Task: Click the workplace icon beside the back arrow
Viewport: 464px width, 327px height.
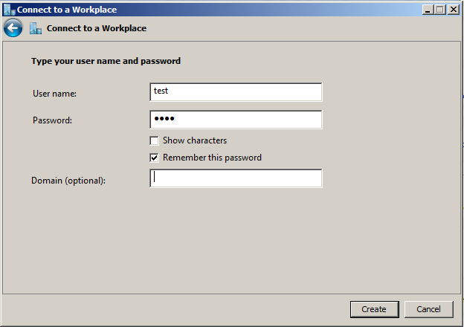Action: 36,28
